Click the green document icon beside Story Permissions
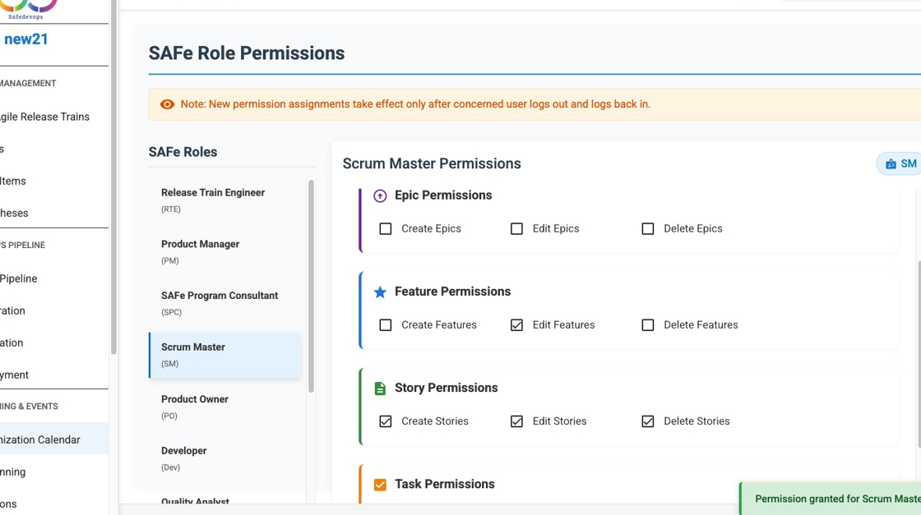 (x=380, y=388)
